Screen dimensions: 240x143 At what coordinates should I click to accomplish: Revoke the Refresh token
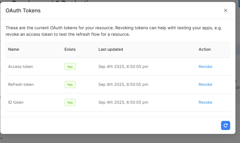[205, 84]
